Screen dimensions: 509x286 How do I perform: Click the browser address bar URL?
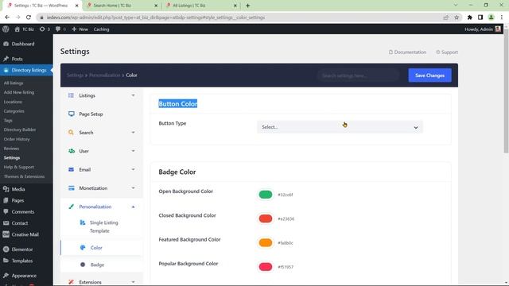tap(156, 17)
